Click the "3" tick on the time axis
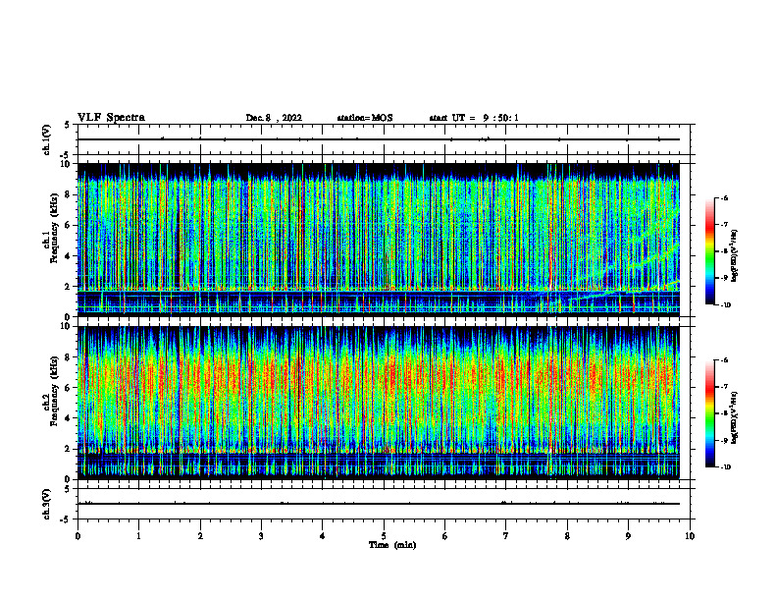Screen dimensions: 777x601 261,536
